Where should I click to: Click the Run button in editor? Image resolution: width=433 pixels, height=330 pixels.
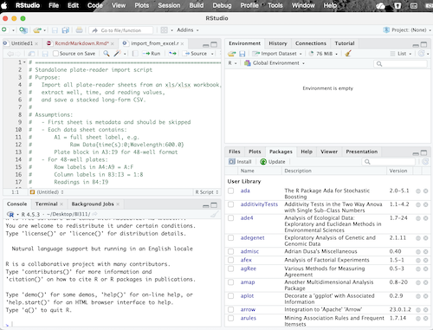pyautogui.click(x=152, y=54)
